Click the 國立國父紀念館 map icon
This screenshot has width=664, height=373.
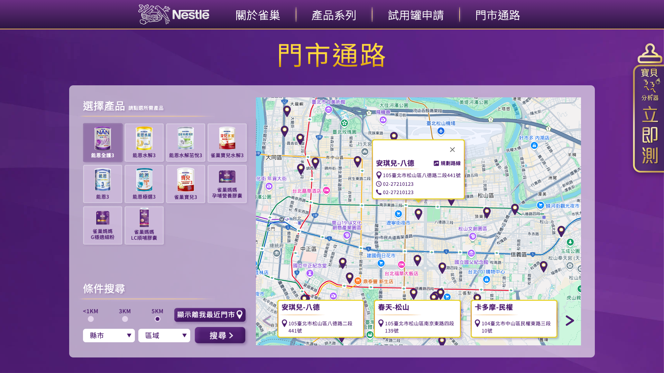[471, 254]
